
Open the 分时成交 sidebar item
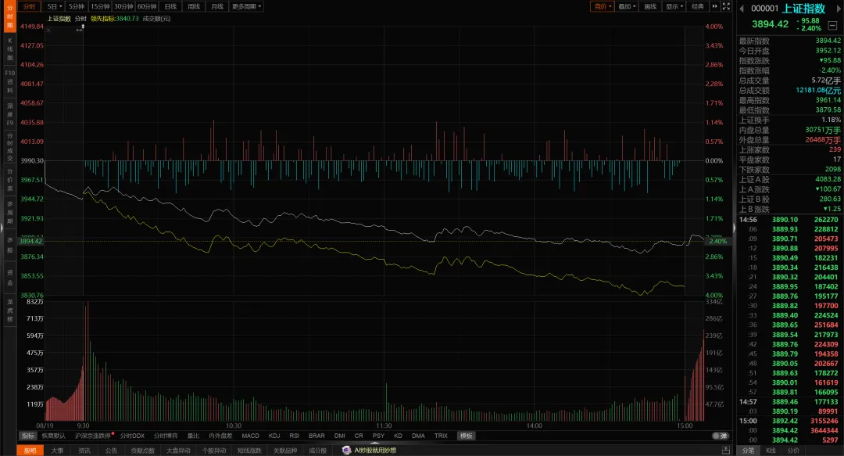[x=9, y=146]
